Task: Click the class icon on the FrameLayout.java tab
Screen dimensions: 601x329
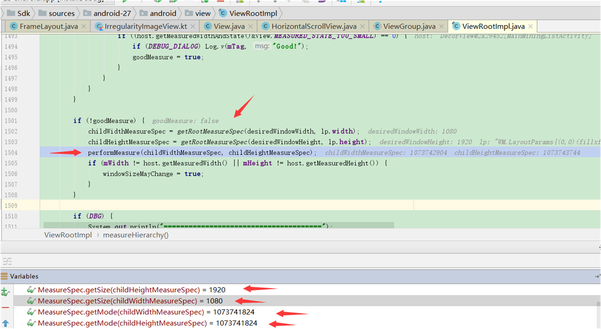Action: (14, 26)
